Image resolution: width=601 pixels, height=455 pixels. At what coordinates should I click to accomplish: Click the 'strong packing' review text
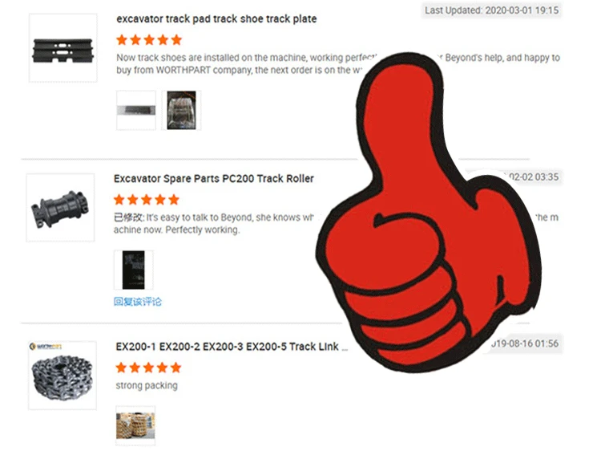tap(147, 385)
